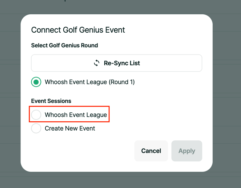Select the Whoosh Event League (Round 1) radio
241x188 pixels.
(36, 82)
